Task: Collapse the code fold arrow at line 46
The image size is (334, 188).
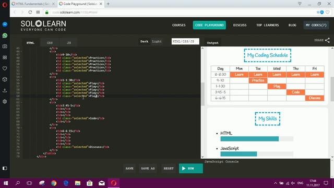Action: [x=21, y=52]
